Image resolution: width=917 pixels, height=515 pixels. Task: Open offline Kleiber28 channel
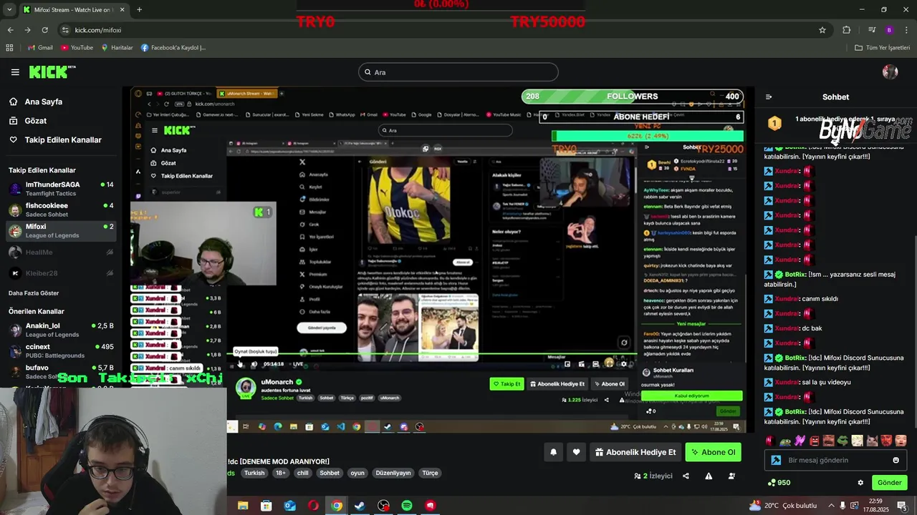pos(60,273)
